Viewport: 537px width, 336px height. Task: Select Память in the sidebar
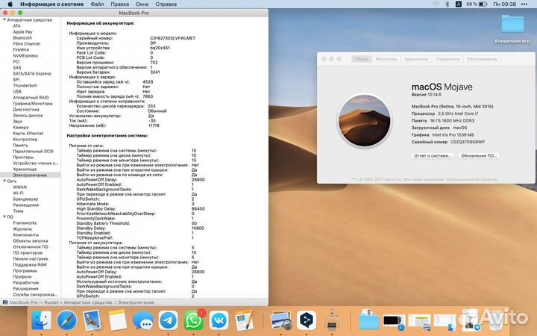pos(21,145)
